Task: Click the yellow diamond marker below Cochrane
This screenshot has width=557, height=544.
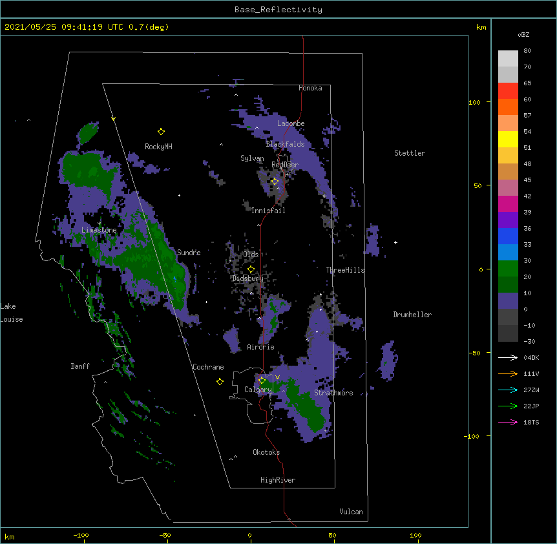Action: tap(220, 382)
